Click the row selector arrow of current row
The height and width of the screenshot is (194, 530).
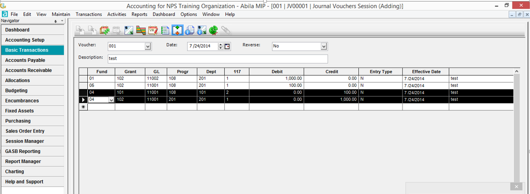tap(83, 99)
